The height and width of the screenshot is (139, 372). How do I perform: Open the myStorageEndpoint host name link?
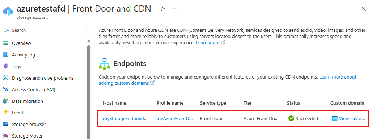125,119
